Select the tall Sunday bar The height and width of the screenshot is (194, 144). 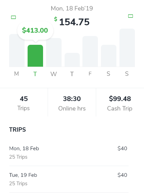[127, 48]
